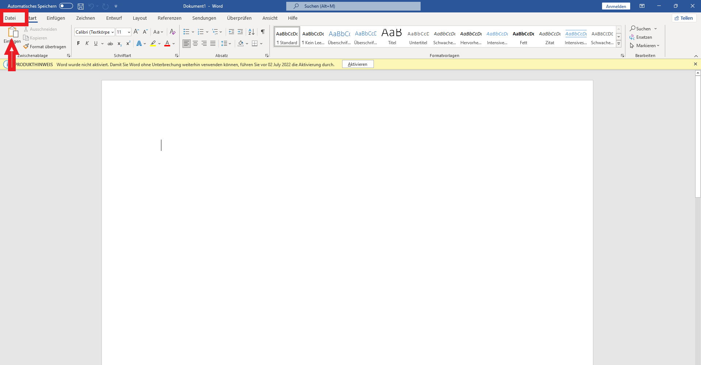Image resolution: width=701 pixels, height=365 pixels.
Task: Click the Aktivieren button
Action: (358, 64)
